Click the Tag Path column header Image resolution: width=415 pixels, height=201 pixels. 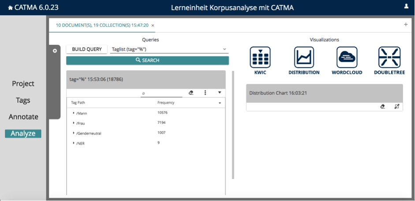[78, 102]
